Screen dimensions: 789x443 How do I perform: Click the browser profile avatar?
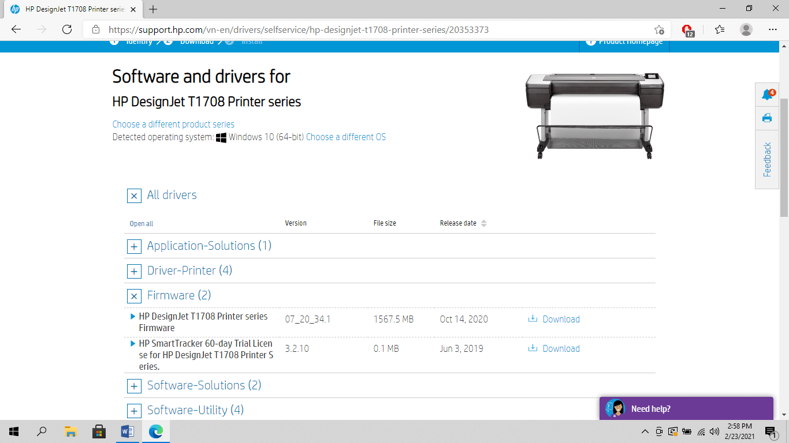coord(746,29)
